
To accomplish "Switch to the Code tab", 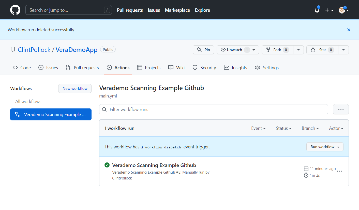I will pos(22,67).
